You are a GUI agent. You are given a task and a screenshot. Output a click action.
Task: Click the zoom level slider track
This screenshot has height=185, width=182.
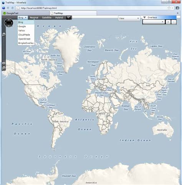point(4,51)
